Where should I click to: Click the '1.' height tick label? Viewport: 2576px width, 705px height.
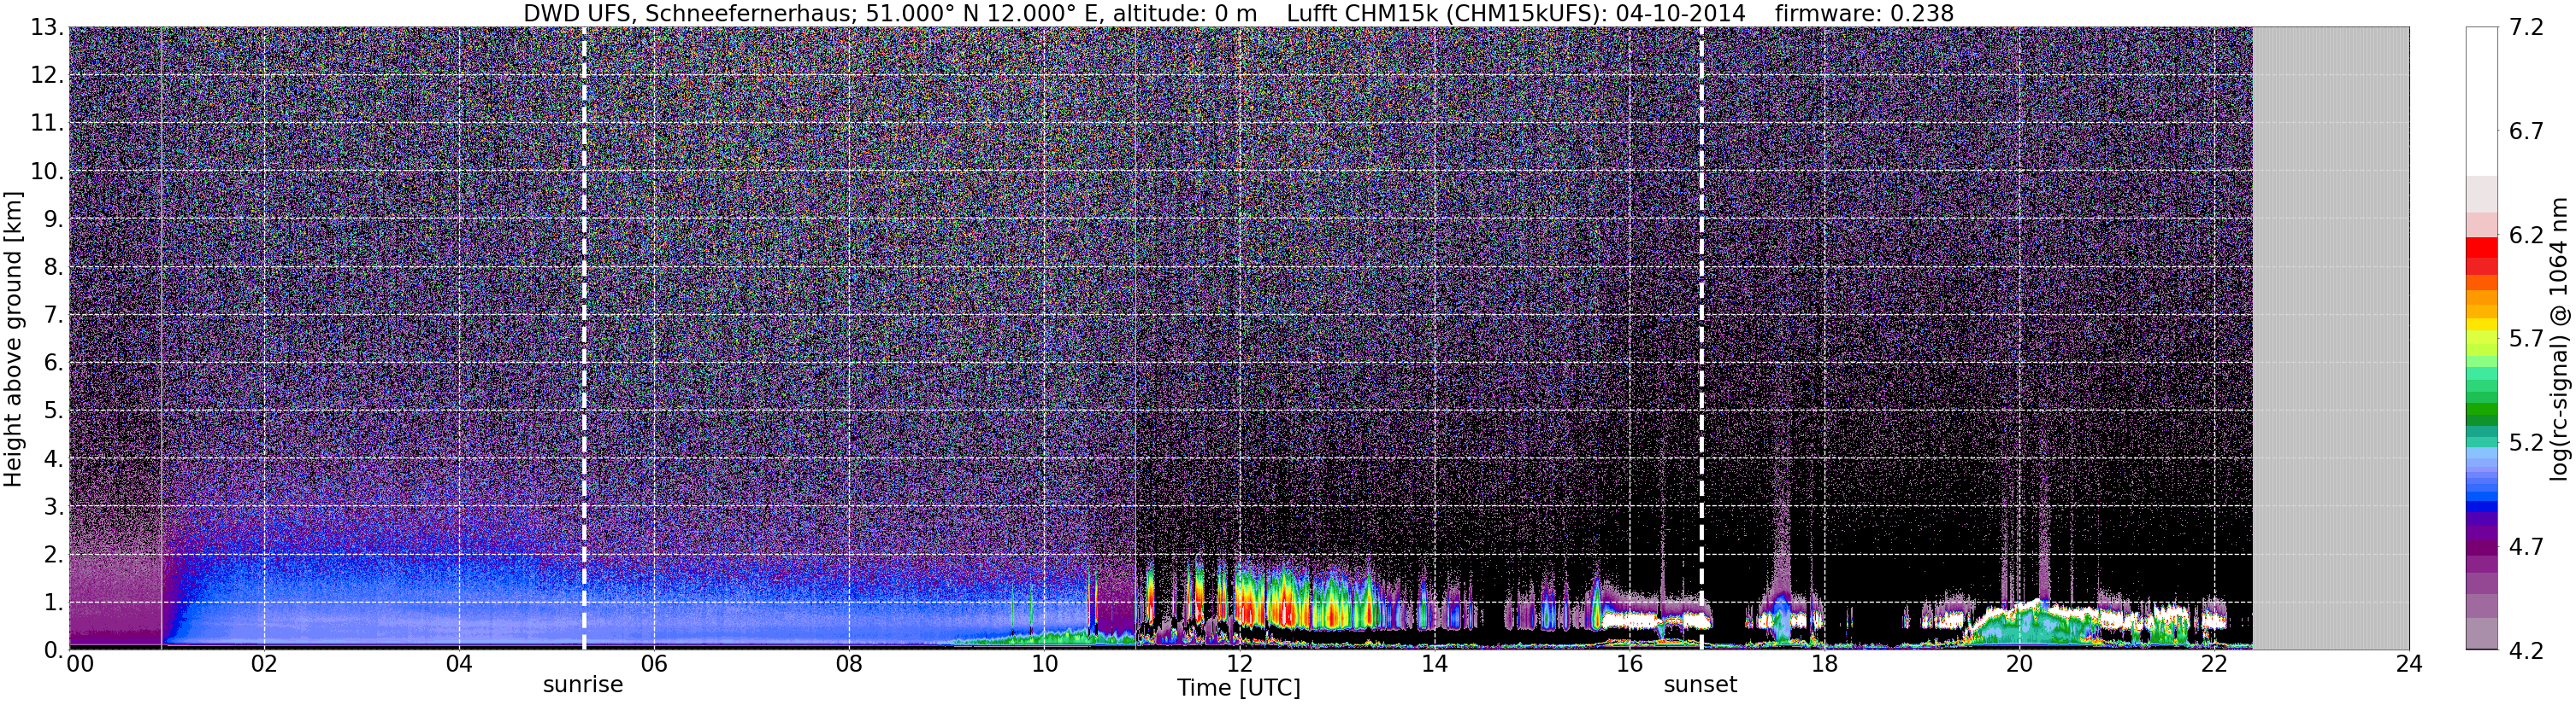54,602
